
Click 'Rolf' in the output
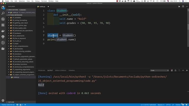pyautogui.click(x=41, y=85)
